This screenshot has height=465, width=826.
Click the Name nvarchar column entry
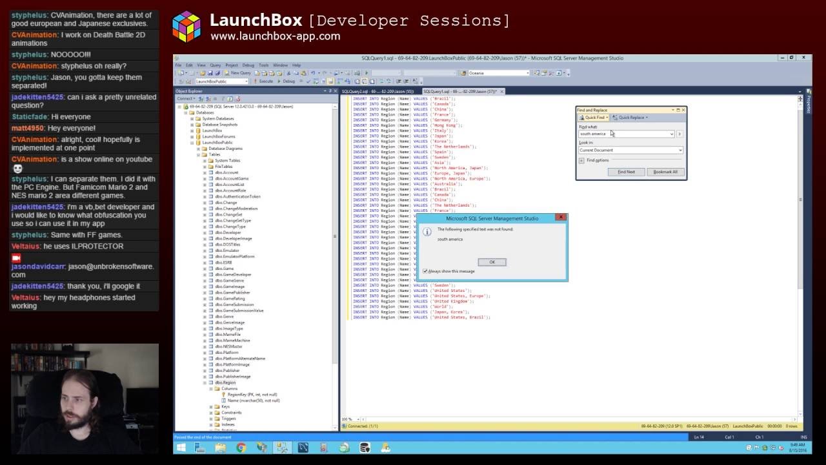tap(254, 400)
